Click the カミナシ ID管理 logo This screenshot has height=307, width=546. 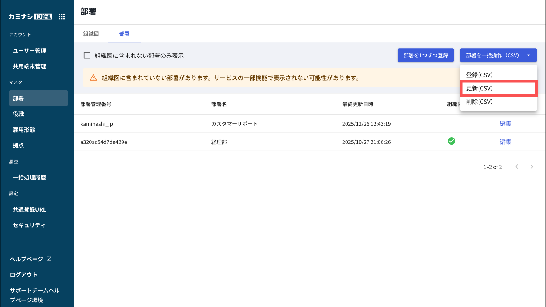[30, 17]
